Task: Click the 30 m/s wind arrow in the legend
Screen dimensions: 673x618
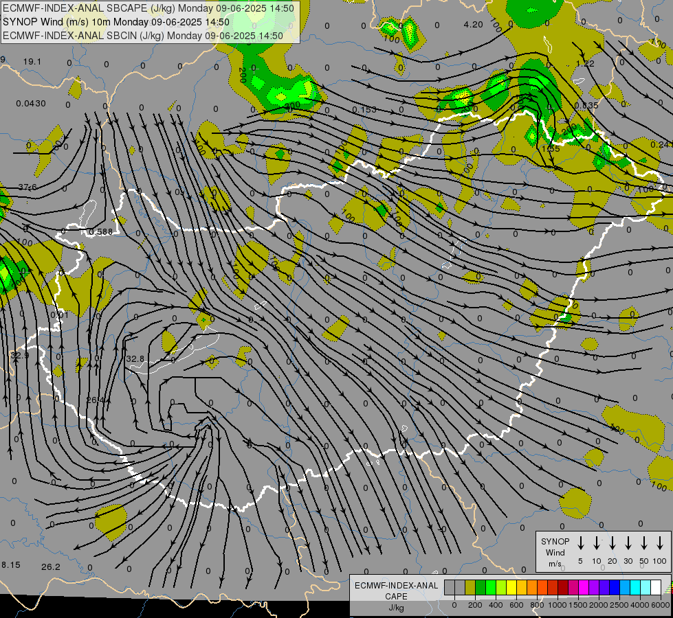Action: pyautogui.click(x=628, y=543)
